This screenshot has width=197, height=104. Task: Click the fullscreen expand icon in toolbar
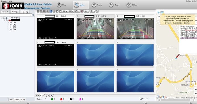(x=97, y=11)
